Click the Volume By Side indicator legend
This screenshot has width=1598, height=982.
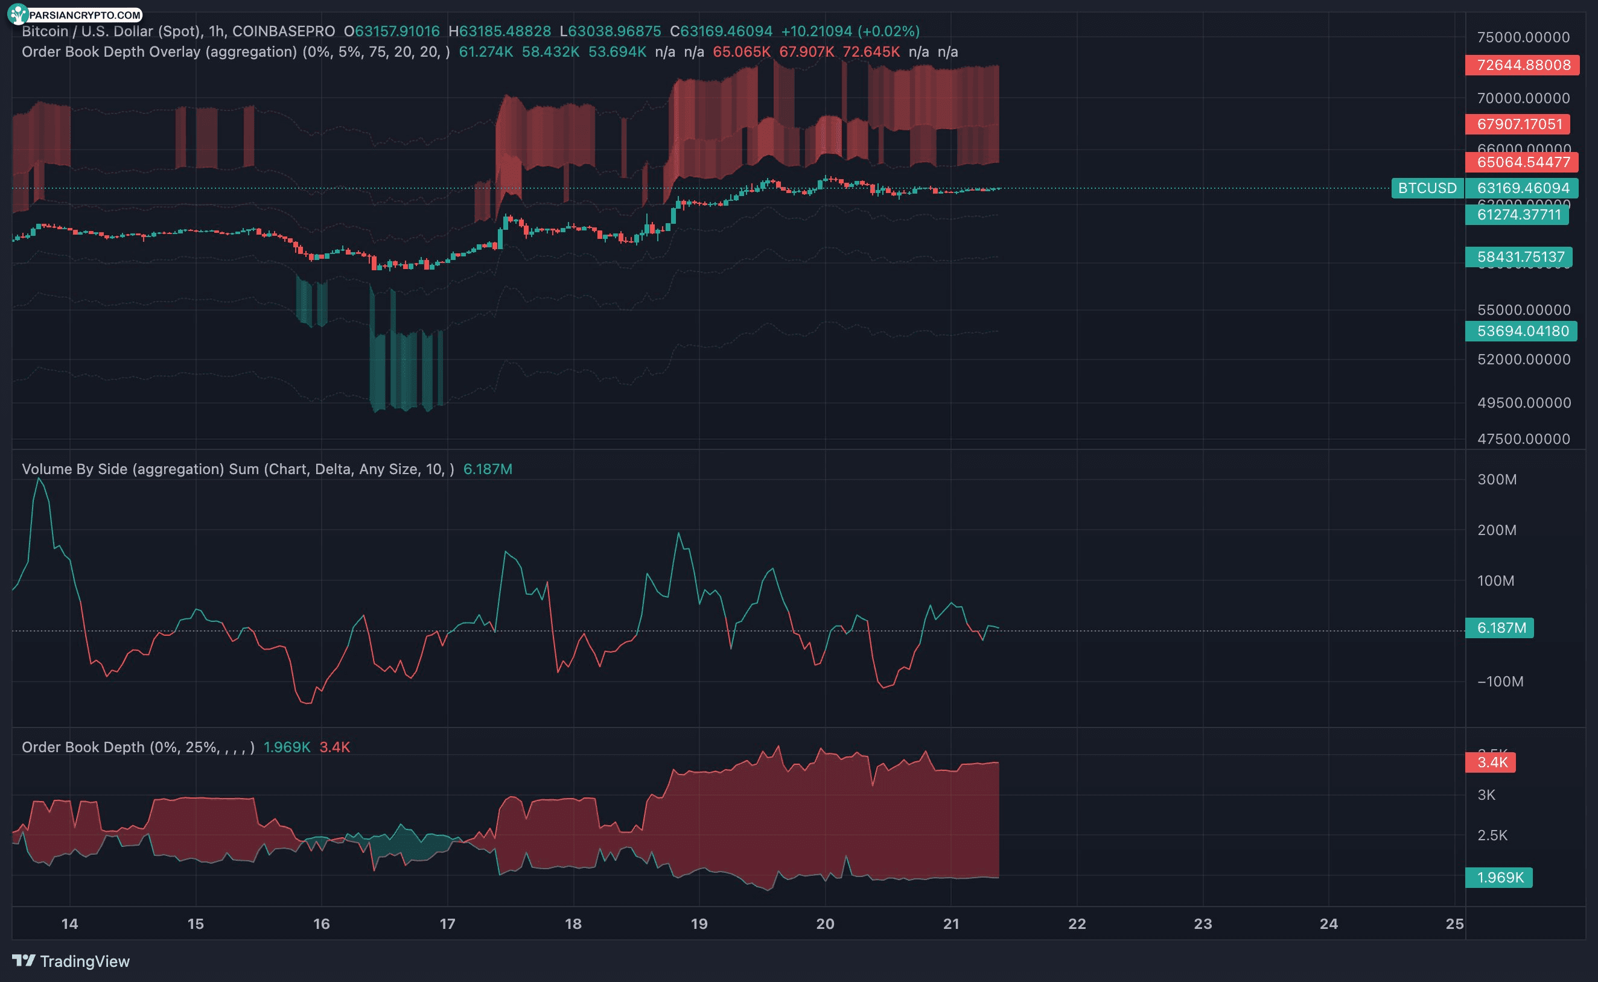pyautogui.click(x=238, y=469)
